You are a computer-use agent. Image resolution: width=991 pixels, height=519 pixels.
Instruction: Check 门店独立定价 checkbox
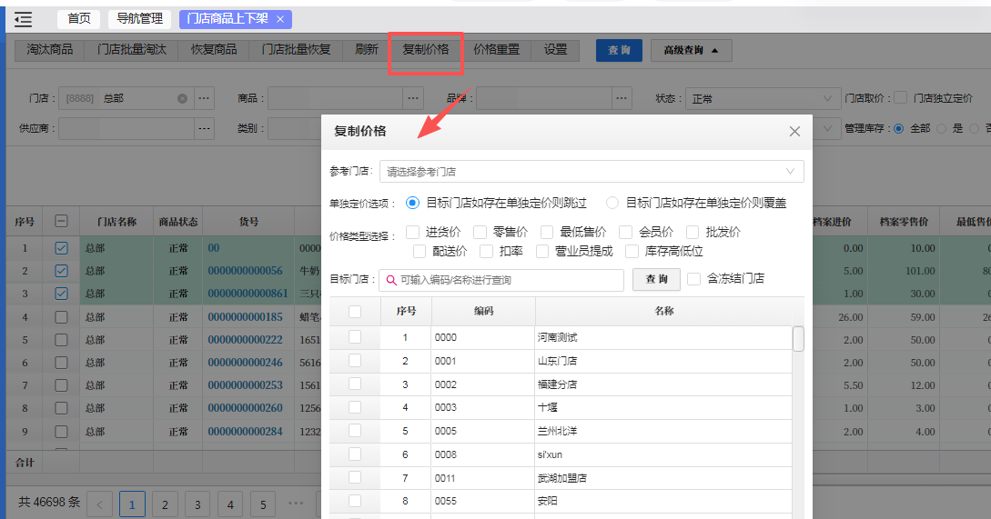901,98
